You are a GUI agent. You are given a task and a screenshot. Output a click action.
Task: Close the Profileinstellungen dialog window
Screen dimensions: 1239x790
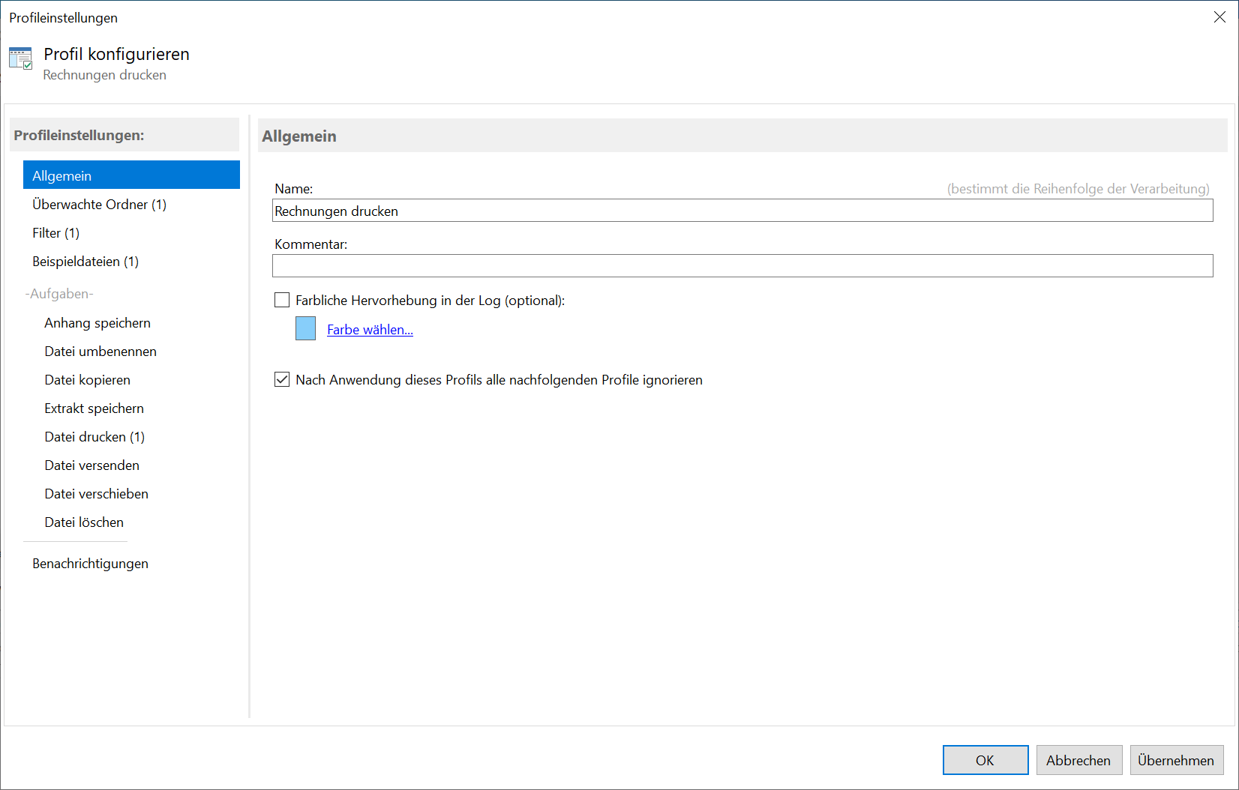(x=1219, y=17)
